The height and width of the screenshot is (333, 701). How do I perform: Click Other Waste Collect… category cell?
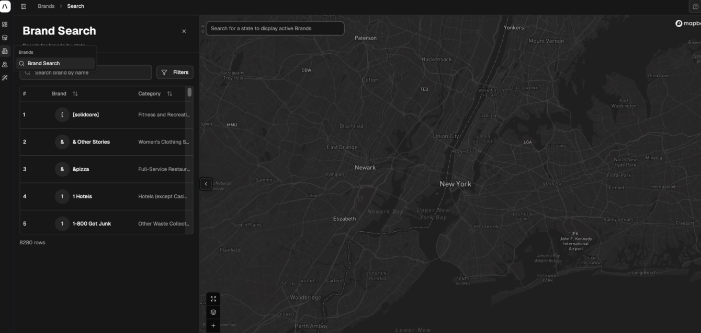(164, 223)
